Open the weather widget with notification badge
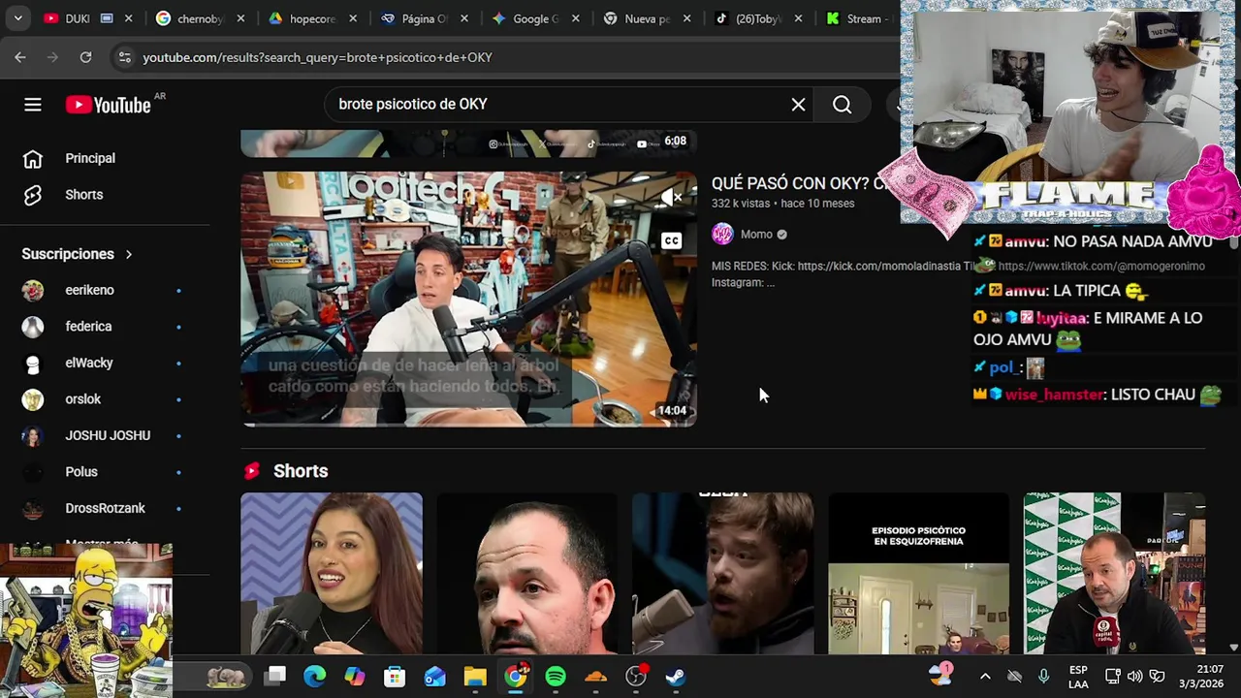 coord(941,675)
